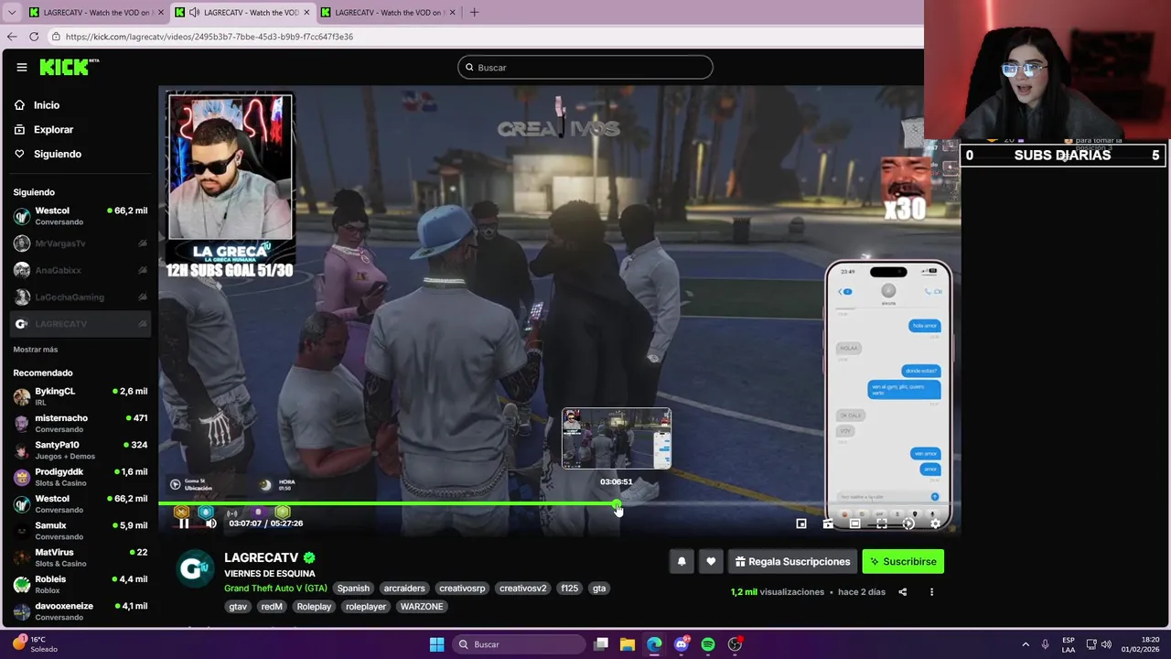Show hidden system tray icons
The image size is (1171, 659).
pyautogui.click(x=1025, y=644)
